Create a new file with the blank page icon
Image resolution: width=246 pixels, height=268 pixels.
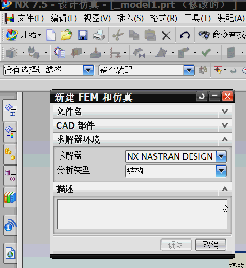51,35
